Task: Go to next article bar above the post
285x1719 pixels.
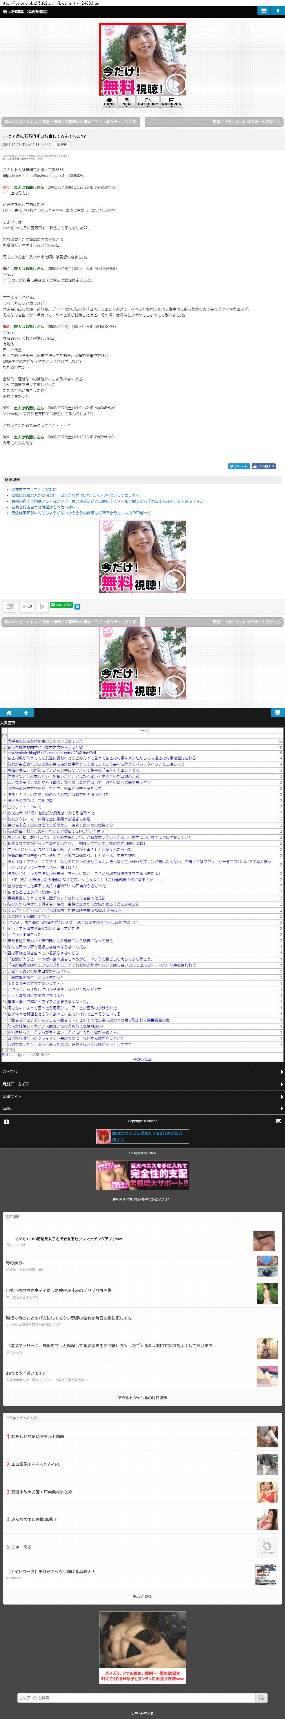Action: [215, 121]
